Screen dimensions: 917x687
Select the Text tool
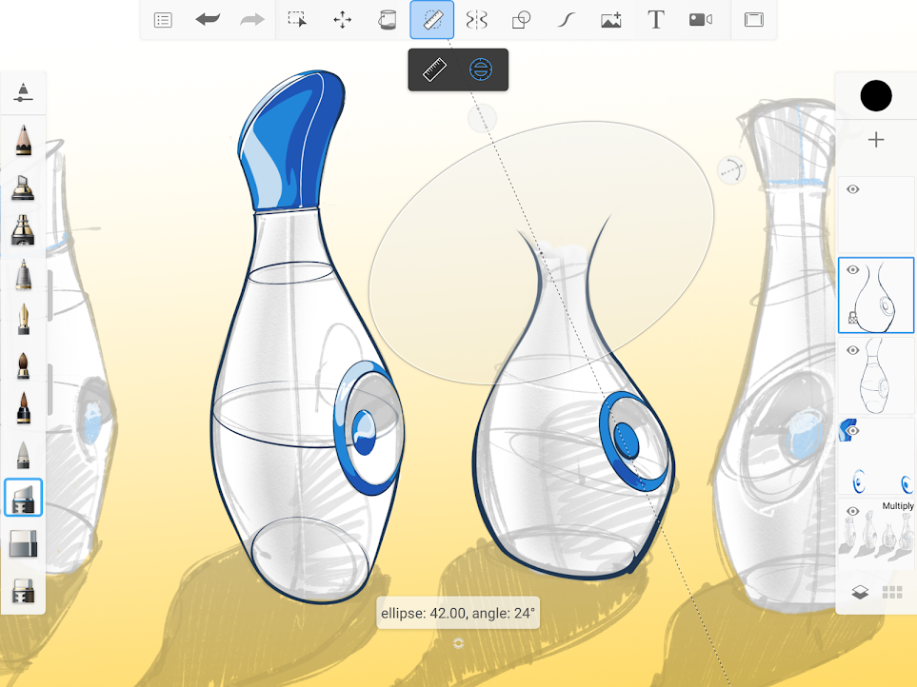(x=655, y=19)
